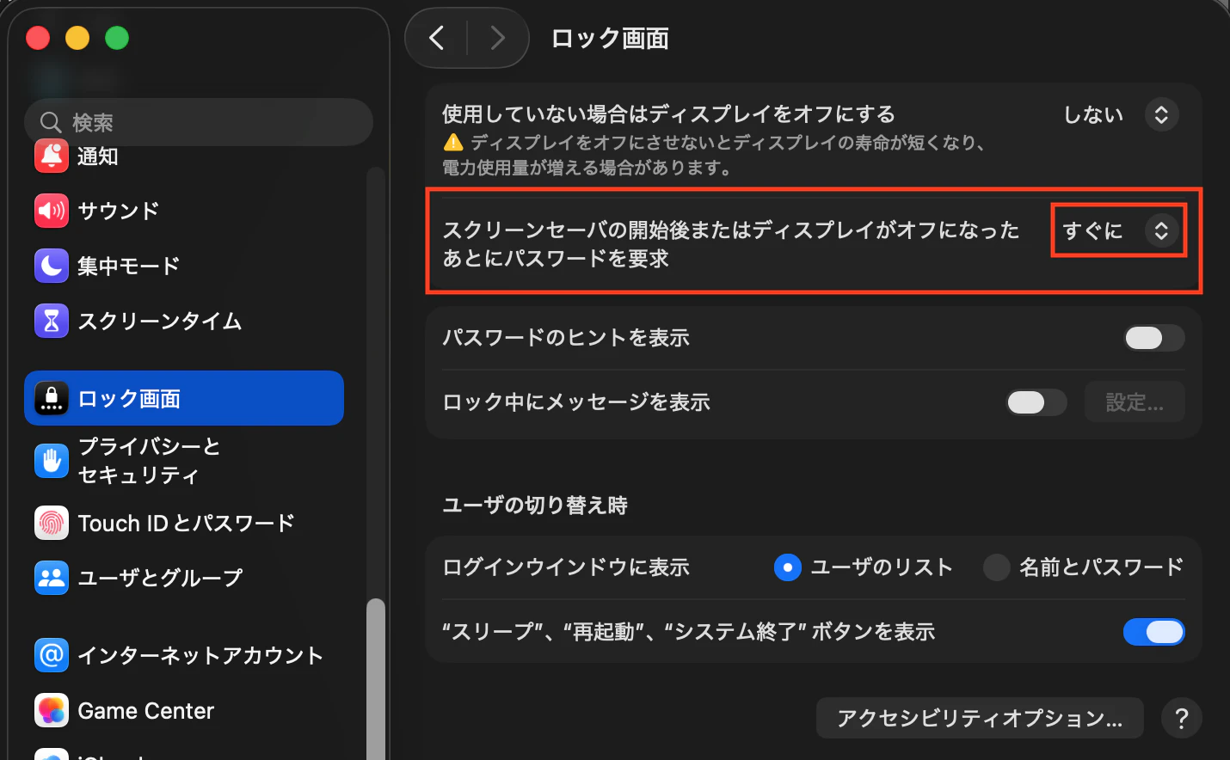Click the 設定... button for lock message

click(x=1135, y=401)
